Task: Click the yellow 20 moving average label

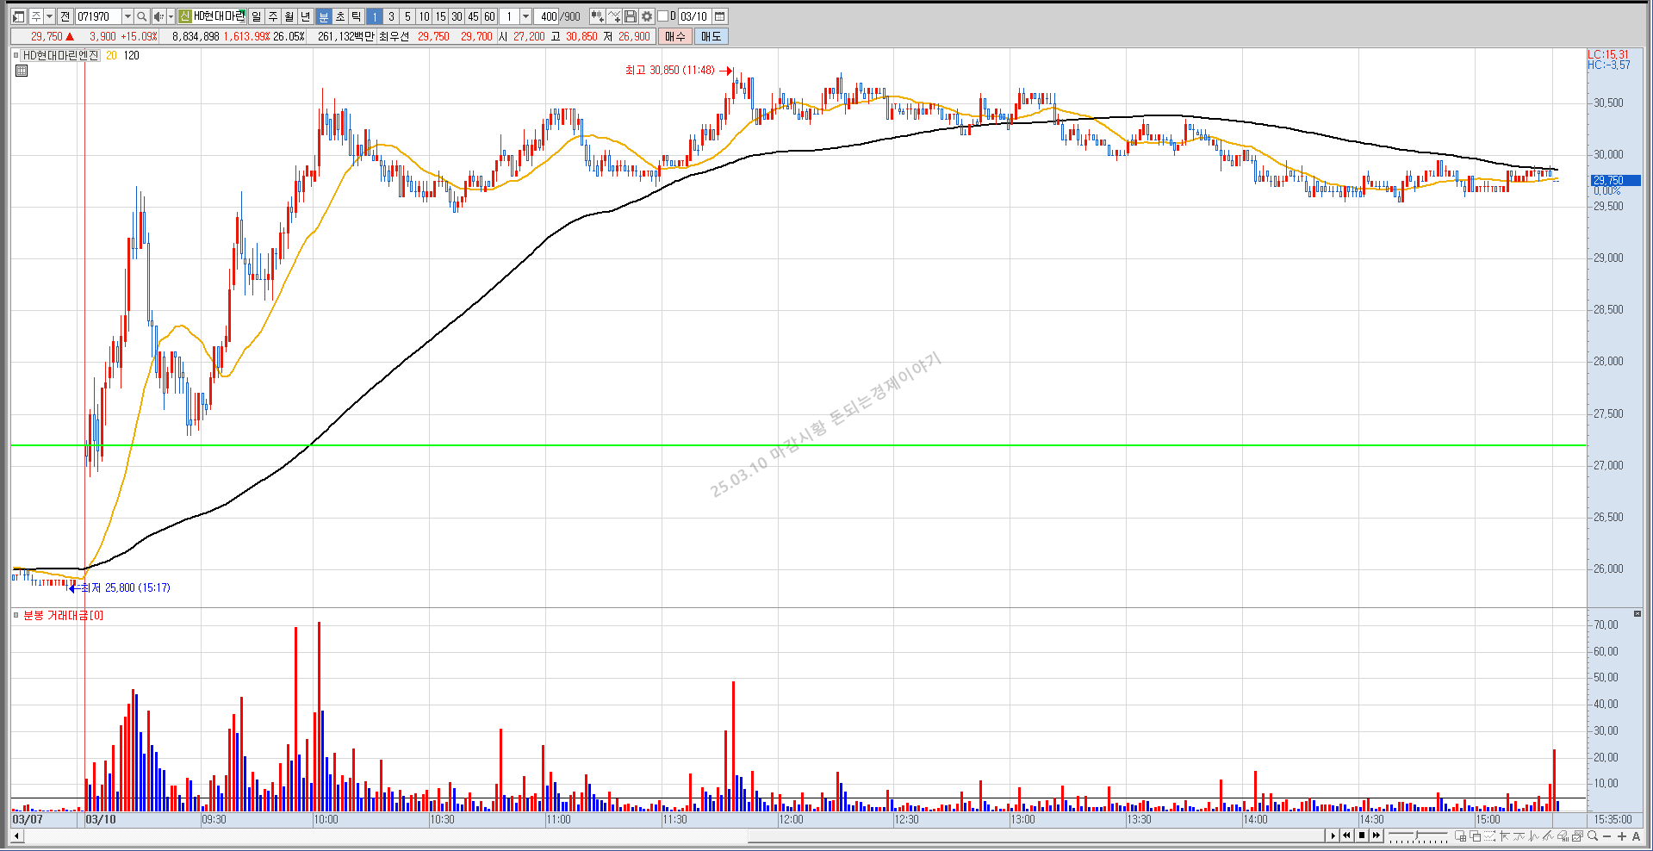Action: (x=111, y=55)
